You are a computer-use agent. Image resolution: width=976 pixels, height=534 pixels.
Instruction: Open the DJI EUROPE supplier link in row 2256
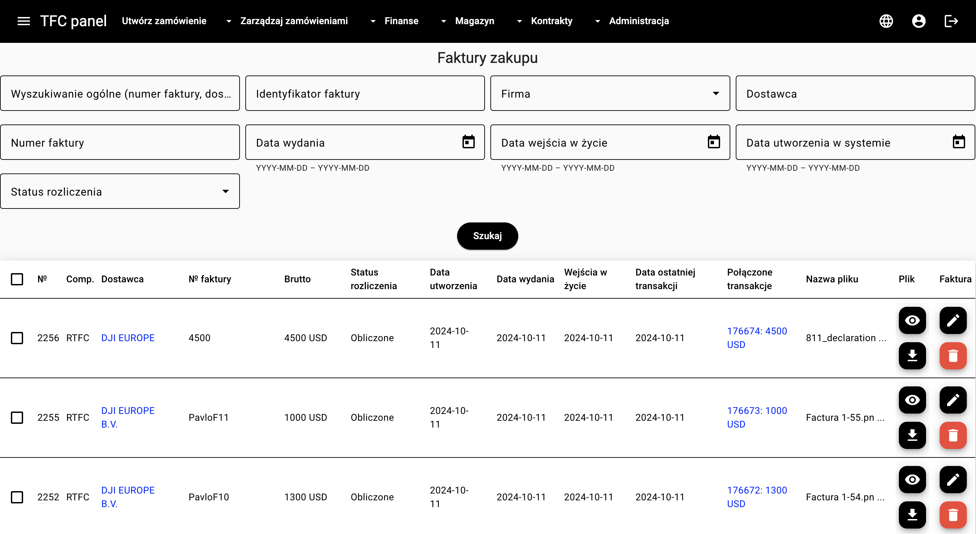pos(128,338)
